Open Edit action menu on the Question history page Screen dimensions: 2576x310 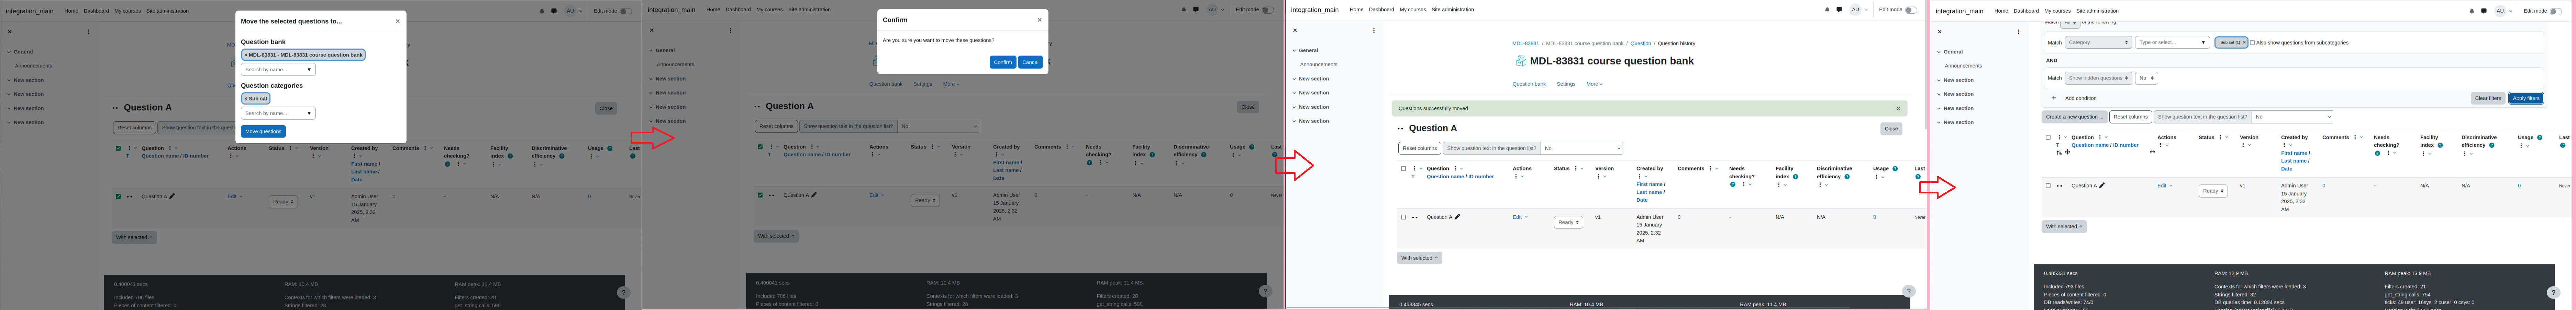[1520, 217]
